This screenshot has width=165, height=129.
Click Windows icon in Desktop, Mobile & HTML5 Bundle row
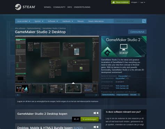[x=95, y=127]
